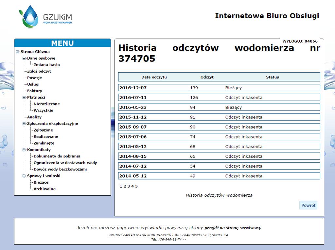Select date cell 2014-07-12
This screenshot has width=335, height=250.
pos(133,167)
